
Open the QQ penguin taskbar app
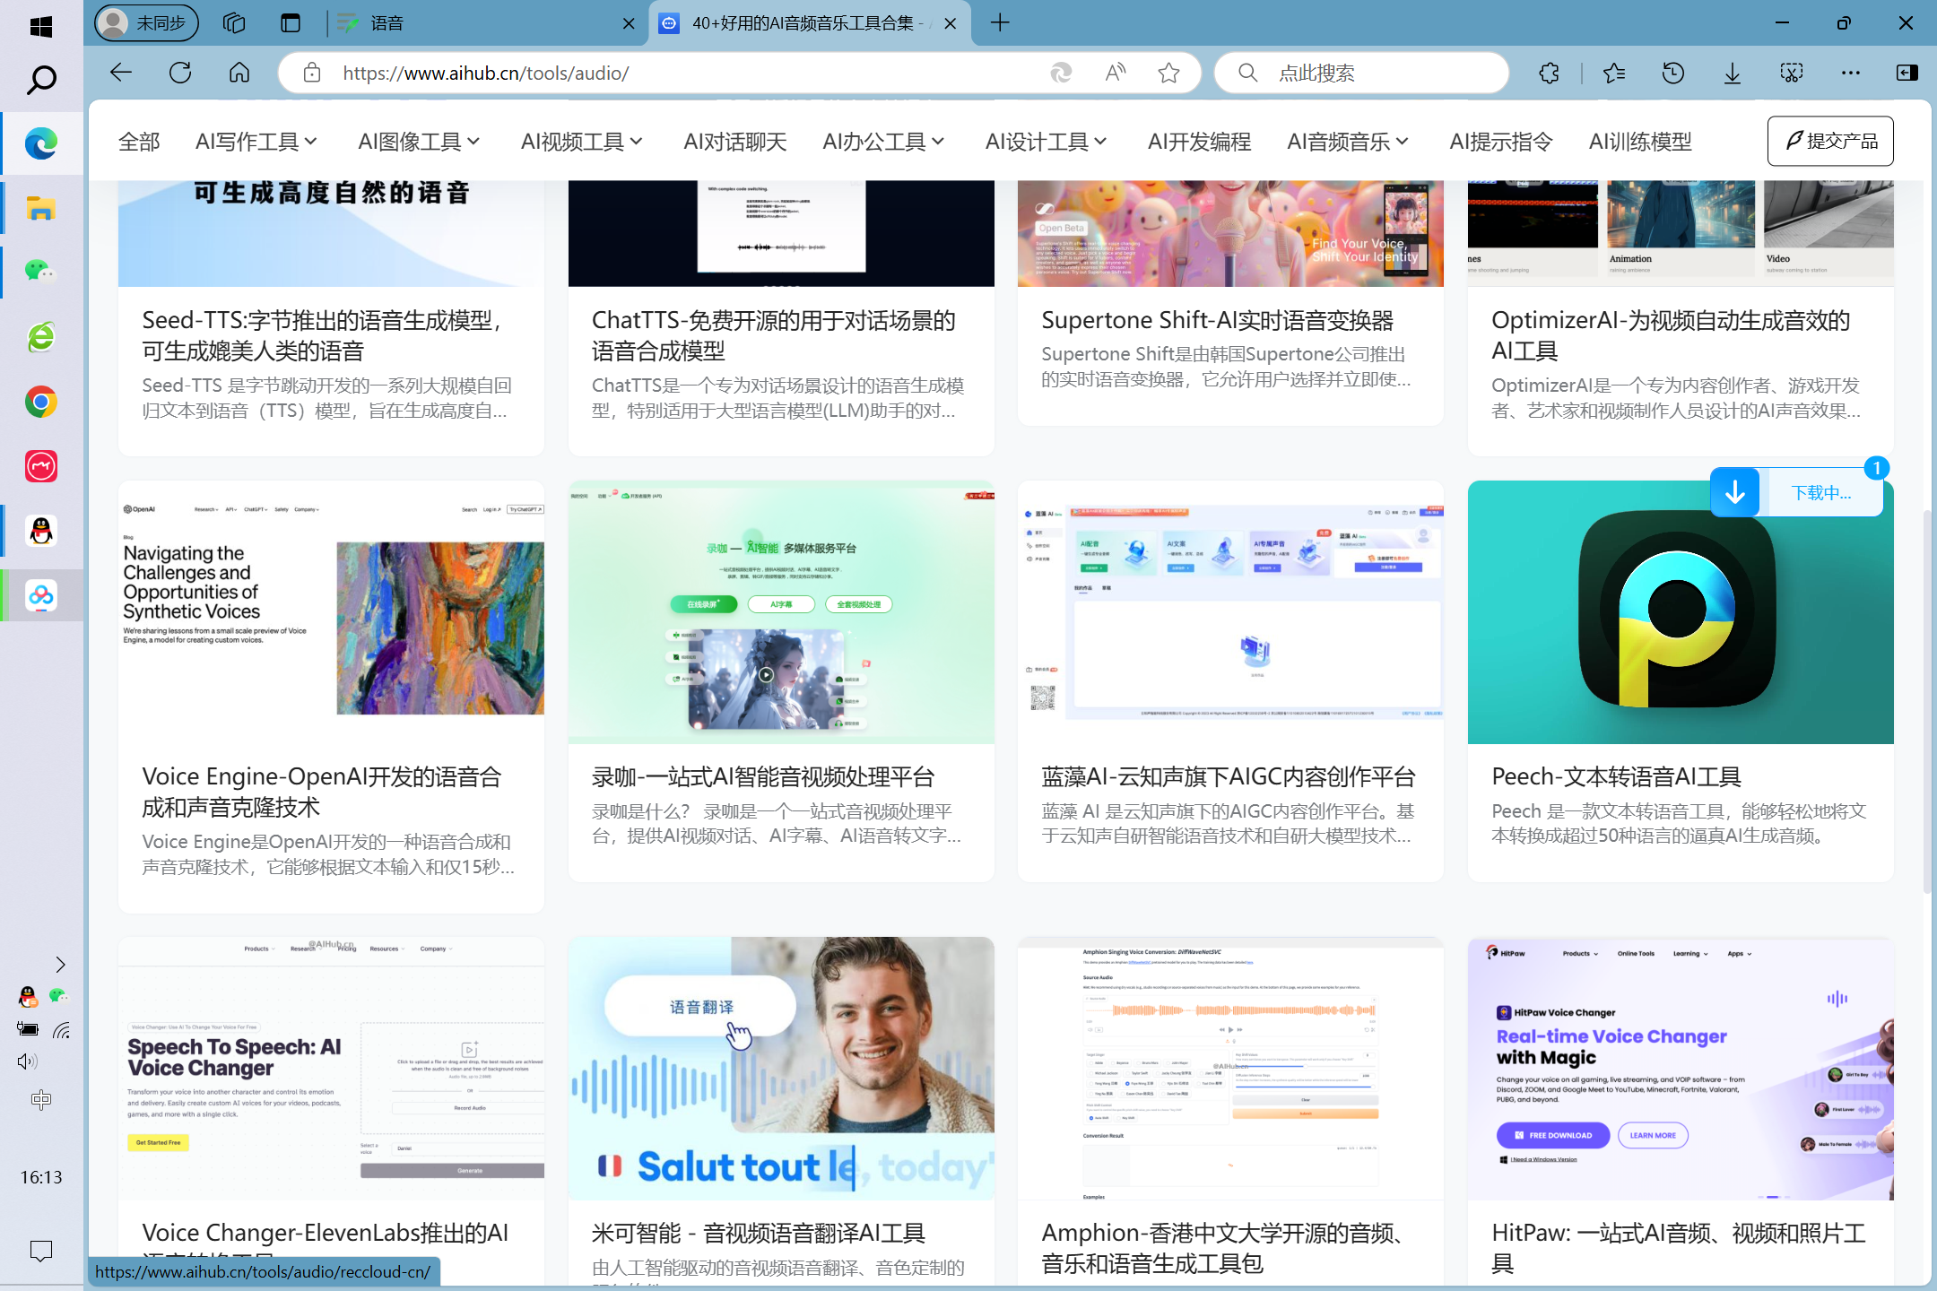tap(40, 531)
